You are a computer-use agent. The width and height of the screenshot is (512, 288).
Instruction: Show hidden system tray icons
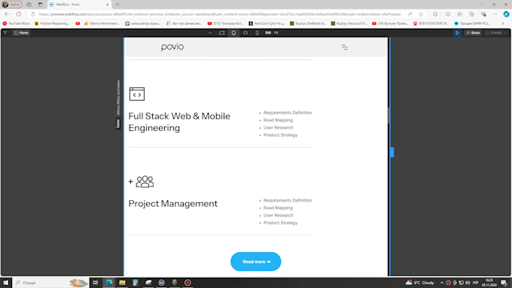click(442, 283)
